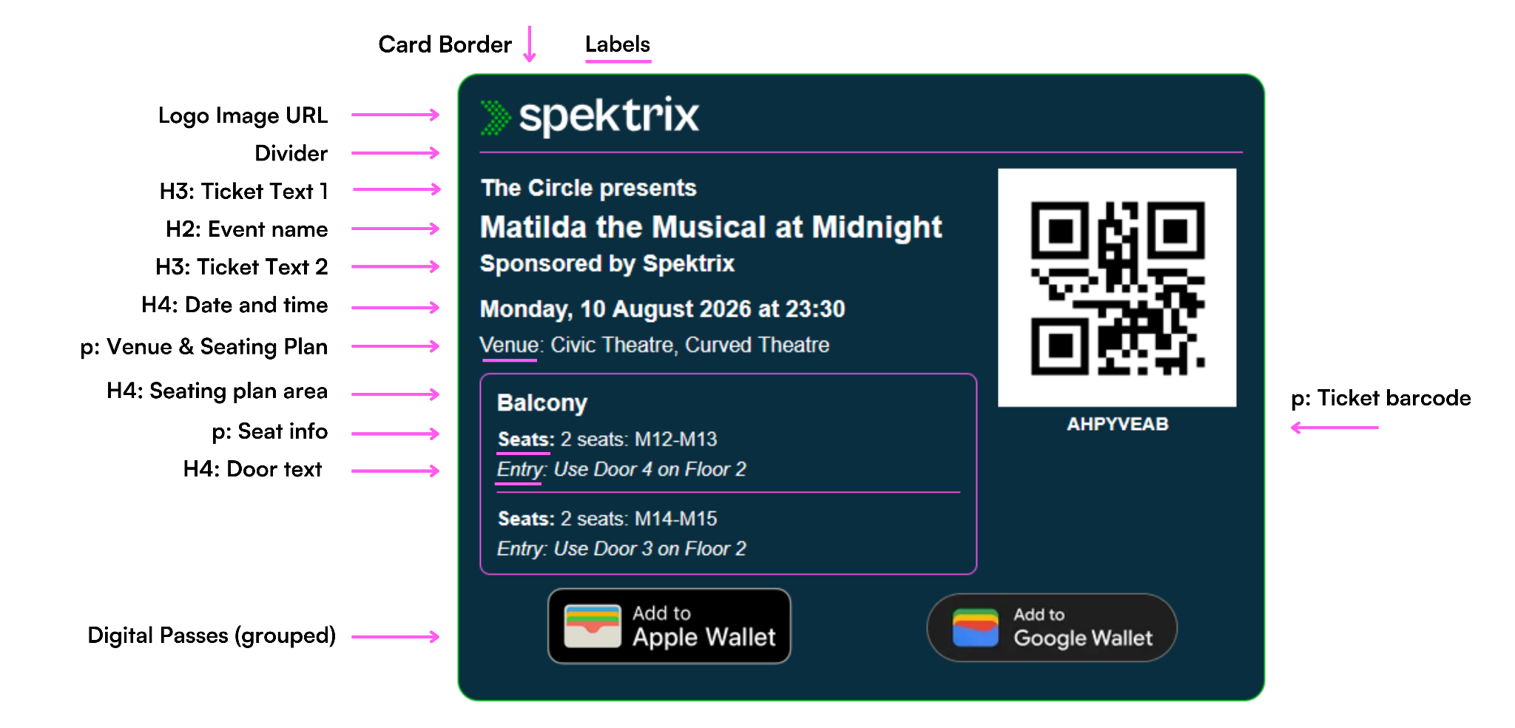Screen dimensions: 1515x728
Task: Click the 'Labels' underlined legend text
Action: point(618,44)
